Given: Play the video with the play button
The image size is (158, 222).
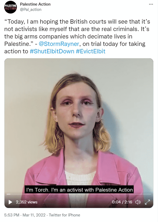Looking at the screenshot, I should tap(10, 202).
